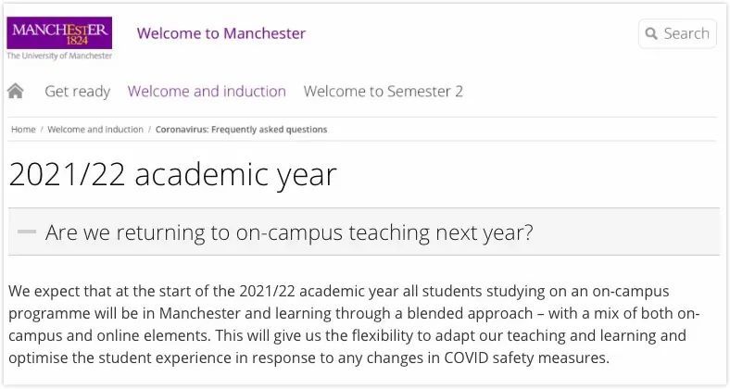Open the Get ready menu item
730x389 pixels.
[77, 91]
